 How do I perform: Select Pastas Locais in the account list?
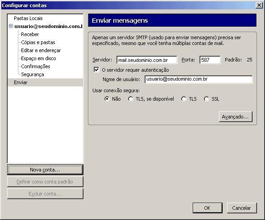(28, 18)
